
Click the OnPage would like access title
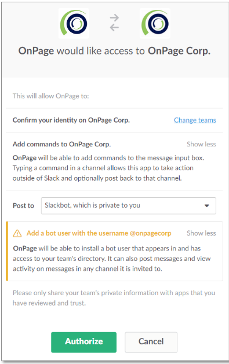click(114, 51)
